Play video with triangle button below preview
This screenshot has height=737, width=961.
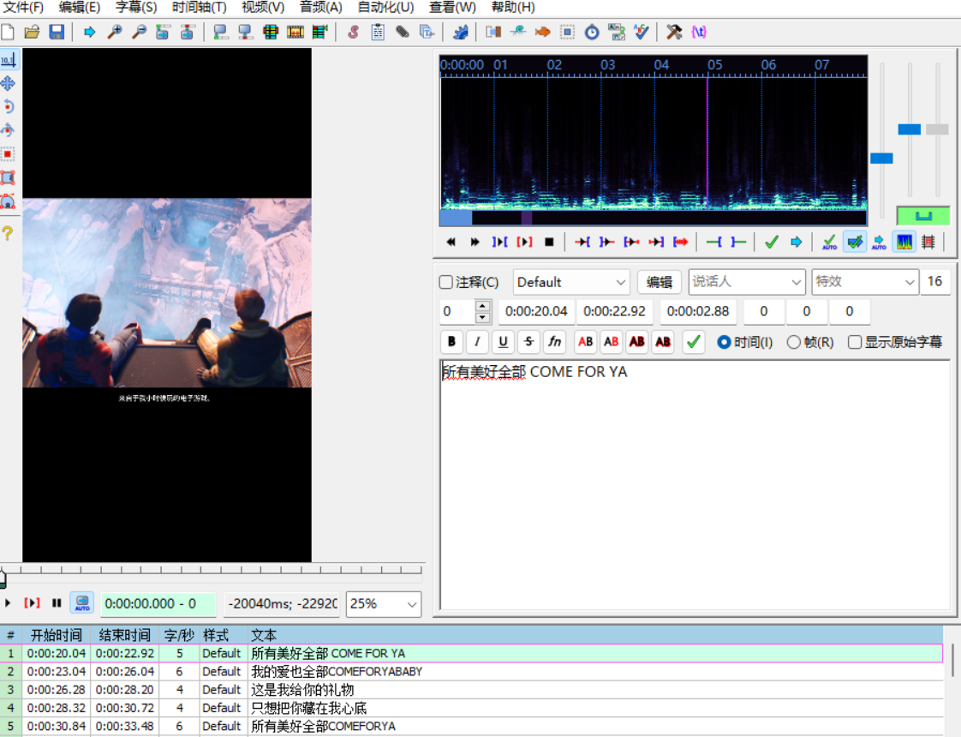point(8,603)
